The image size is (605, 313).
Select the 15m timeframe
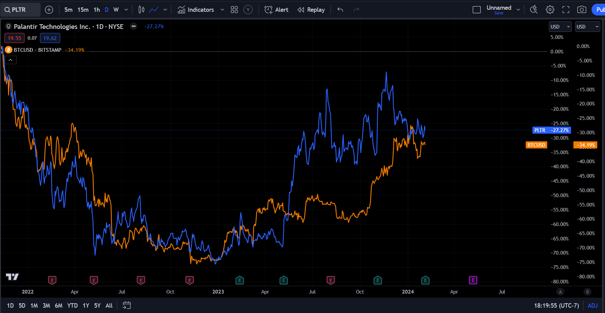pyautogui.click(x=83, y=10)
